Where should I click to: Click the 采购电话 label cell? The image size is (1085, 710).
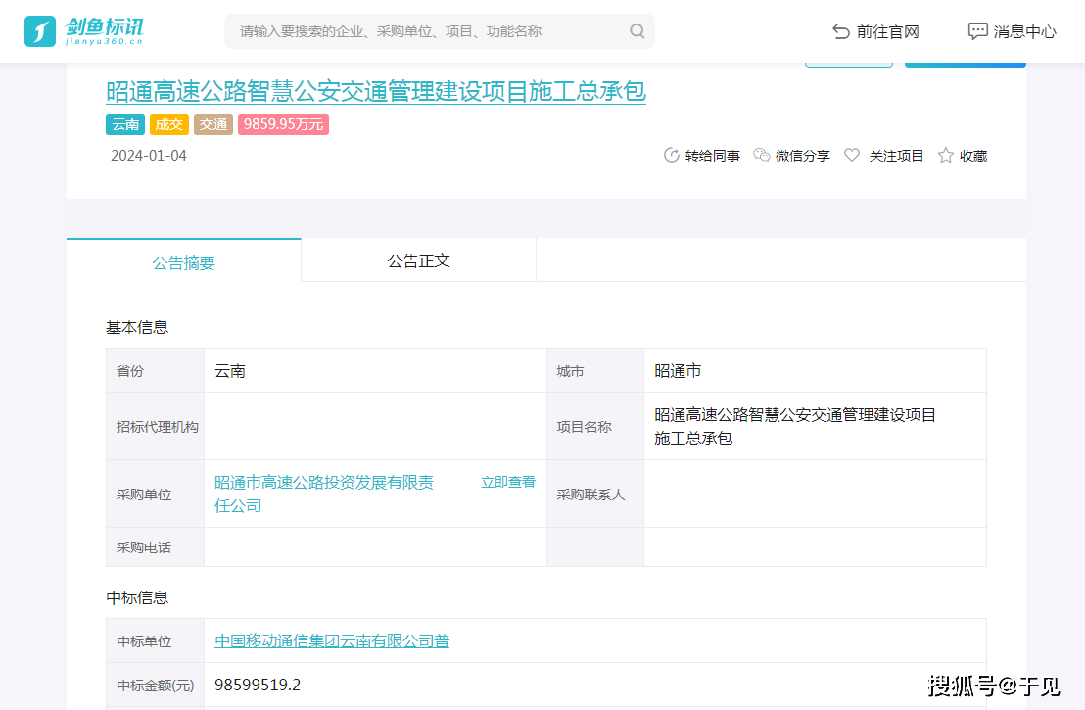[155, 547]
